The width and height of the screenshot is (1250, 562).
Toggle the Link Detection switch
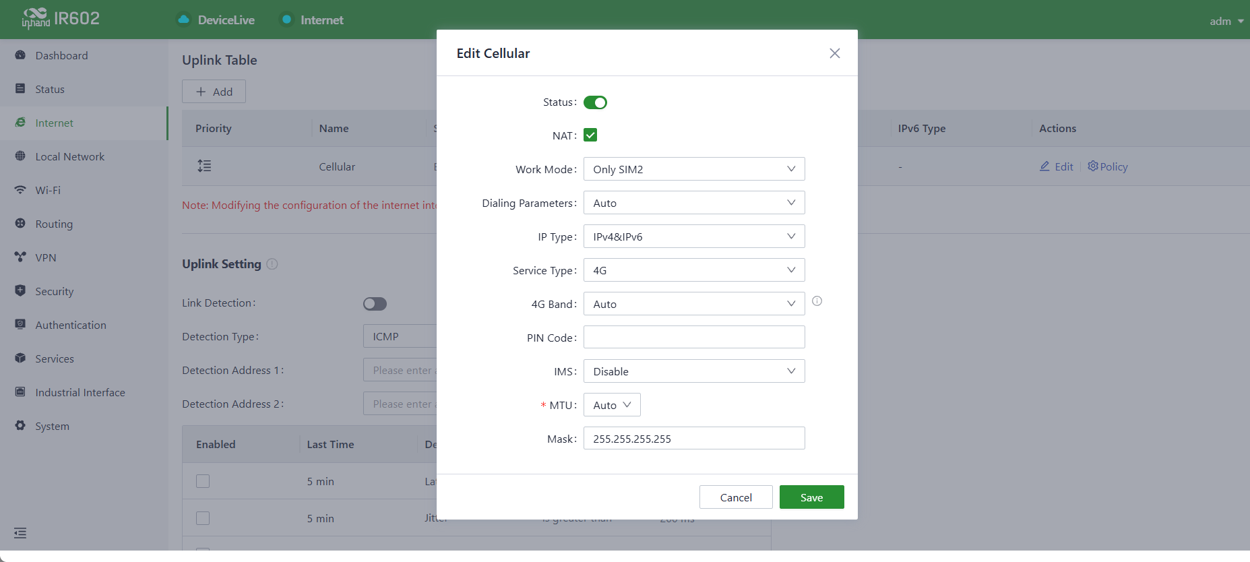point(375,304)
